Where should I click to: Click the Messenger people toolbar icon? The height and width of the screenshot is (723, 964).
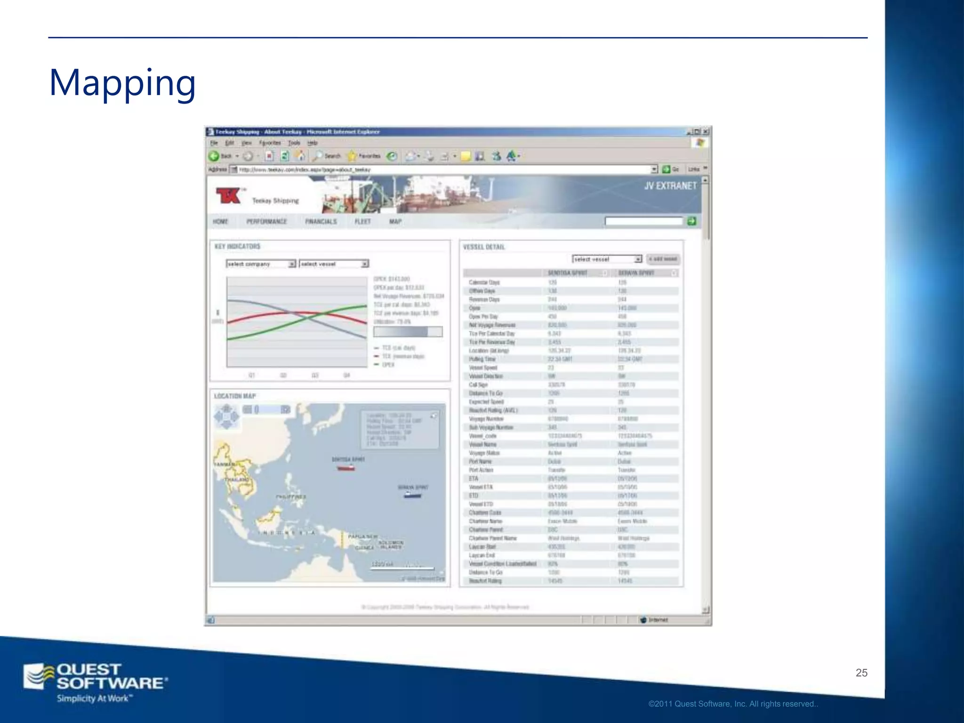tap(496, 156)
